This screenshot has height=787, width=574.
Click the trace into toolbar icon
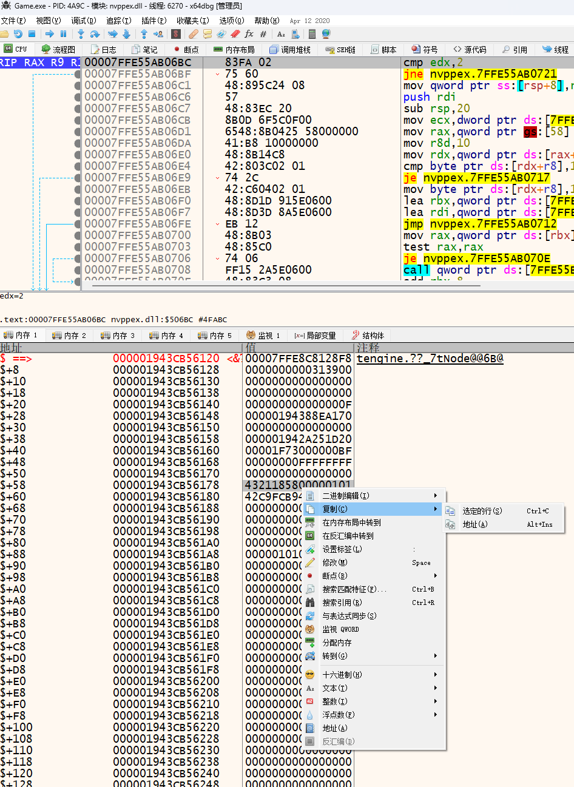tap(113, 34)
